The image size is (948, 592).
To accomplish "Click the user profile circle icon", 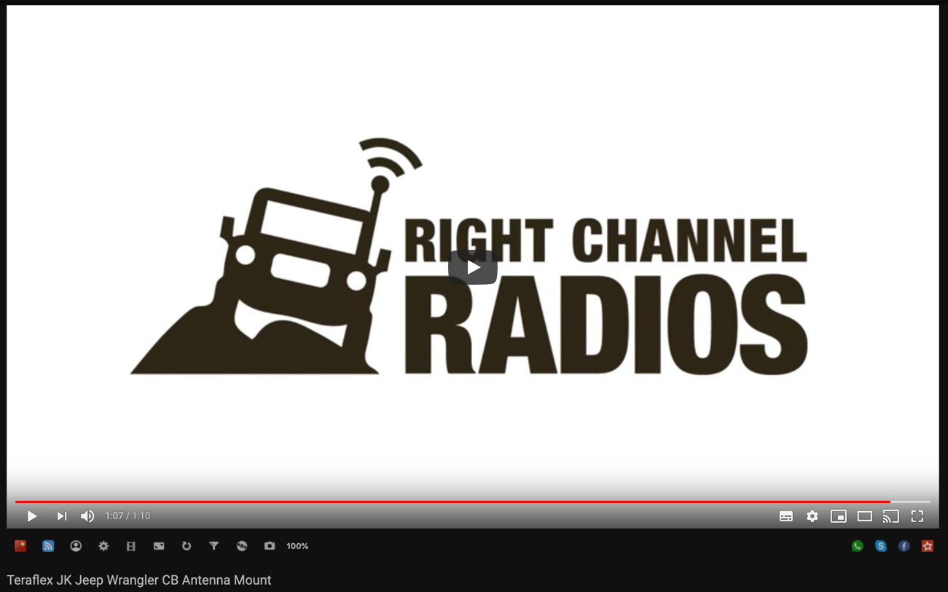I will click(x=76, y=546).
